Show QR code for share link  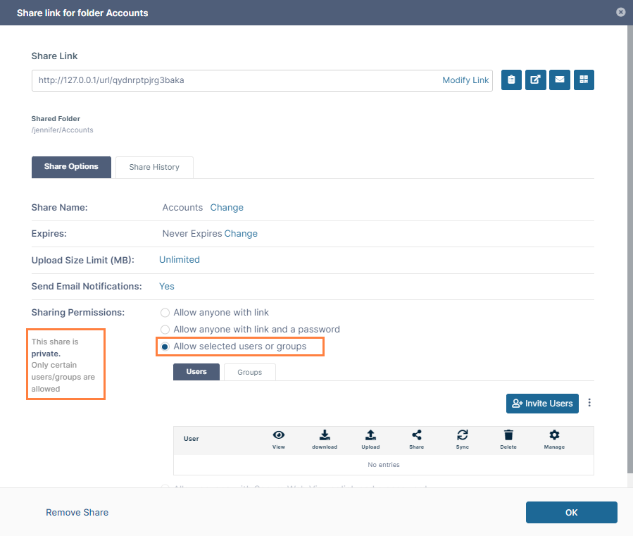584,80
